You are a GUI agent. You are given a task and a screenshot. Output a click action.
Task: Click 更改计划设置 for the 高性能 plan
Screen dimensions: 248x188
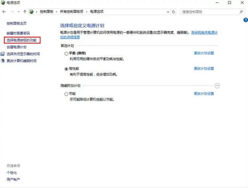pyautogui.click(x=204, y=69)
